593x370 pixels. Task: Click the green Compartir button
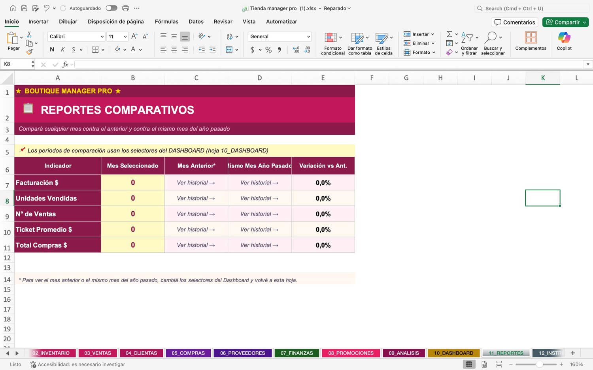coord(565,23)
